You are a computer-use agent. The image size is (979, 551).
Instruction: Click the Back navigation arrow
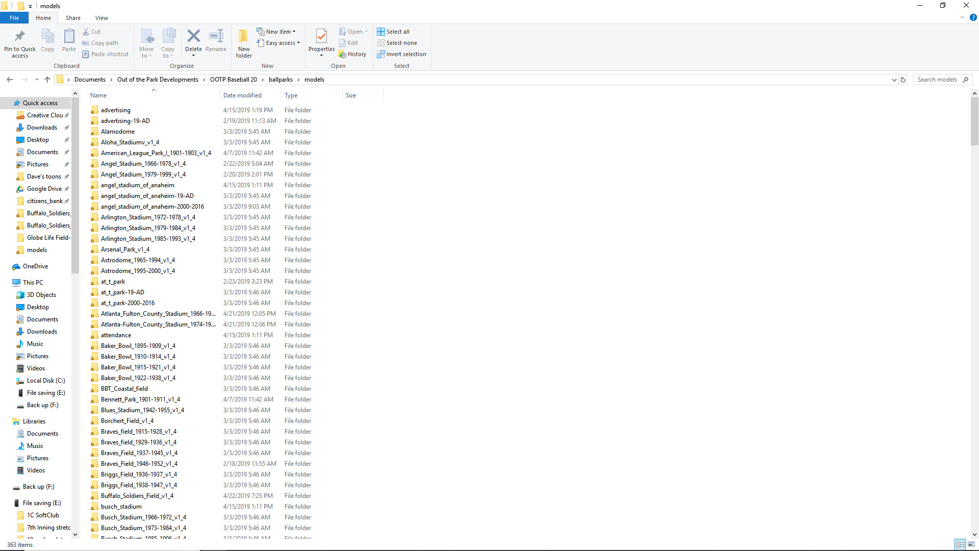(10, 80)
